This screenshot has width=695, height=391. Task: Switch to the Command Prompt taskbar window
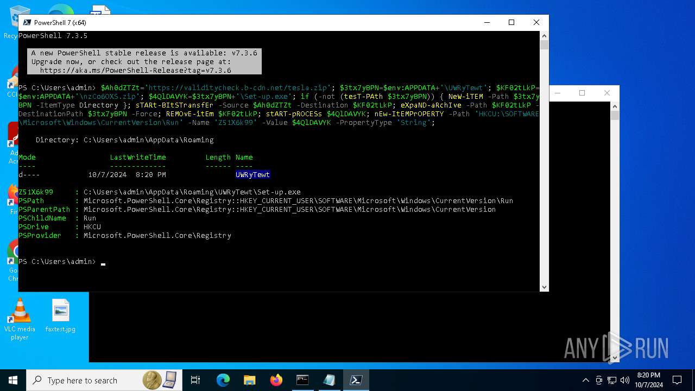[x=302, y=380]
